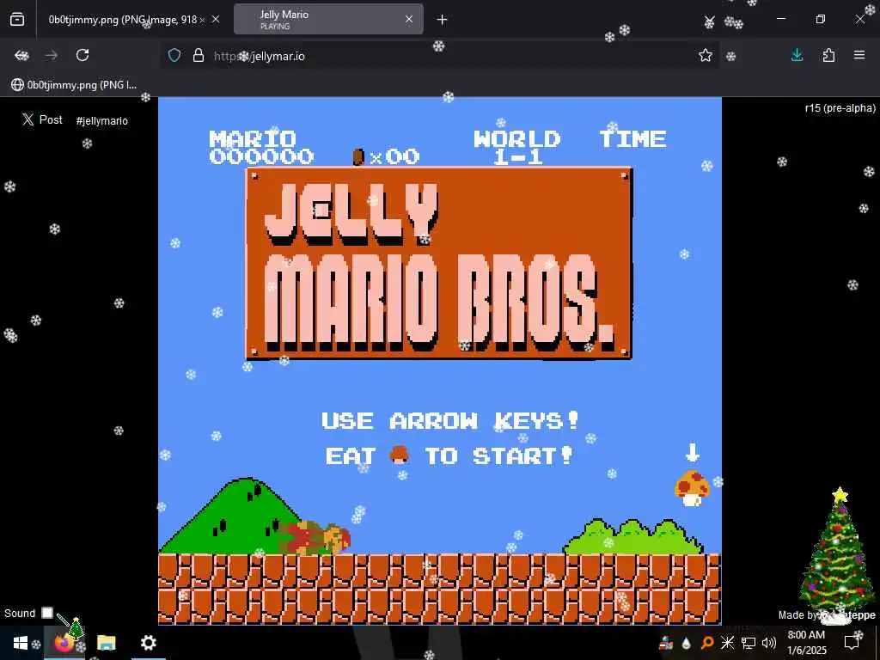The image size is (880, 660).
Task: Click the colorful tray icon left of the water drop
Action: point(666,643)
